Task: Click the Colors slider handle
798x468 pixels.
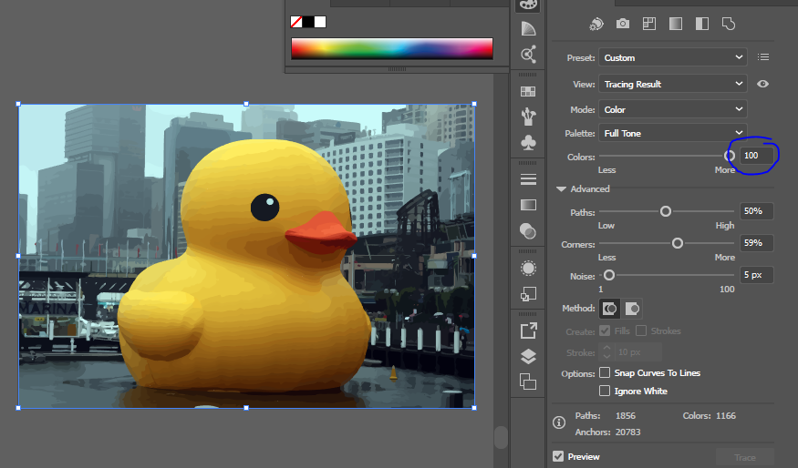Action: pos(729,156)
